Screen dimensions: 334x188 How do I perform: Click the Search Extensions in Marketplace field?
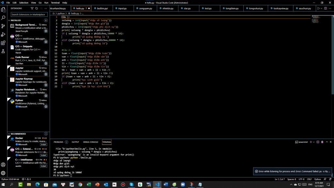[x=29, y=14]
